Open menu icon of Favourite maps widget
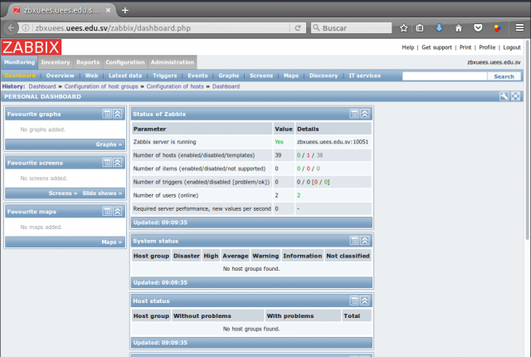 107,212
